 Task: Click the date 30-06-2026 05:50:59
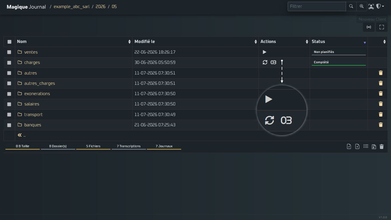pyautogui.click(x=155, y=62)
